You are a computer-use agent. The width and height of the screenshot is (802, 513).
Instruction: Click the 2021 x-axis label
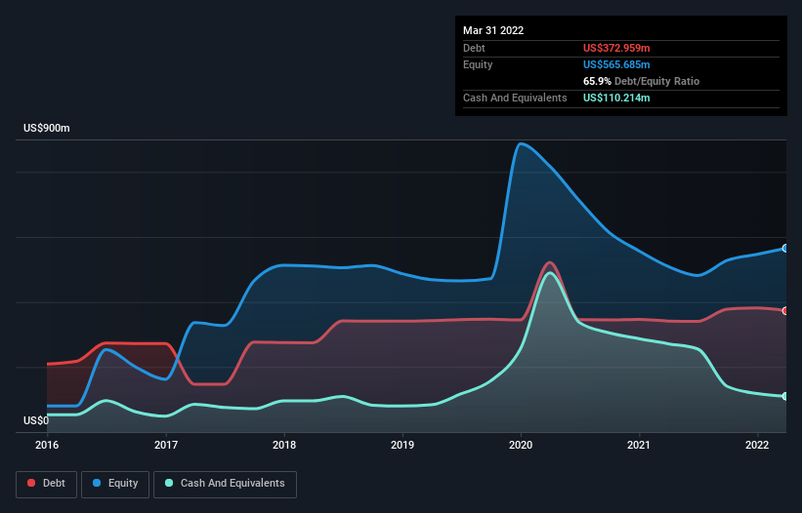click(639, 445)
